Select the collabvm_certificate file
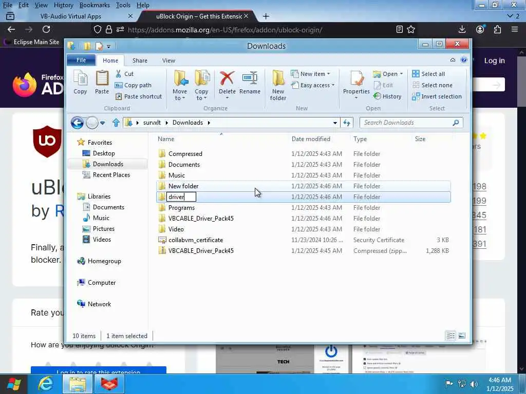This screenshot has width=526, height=394. [196, 240]
